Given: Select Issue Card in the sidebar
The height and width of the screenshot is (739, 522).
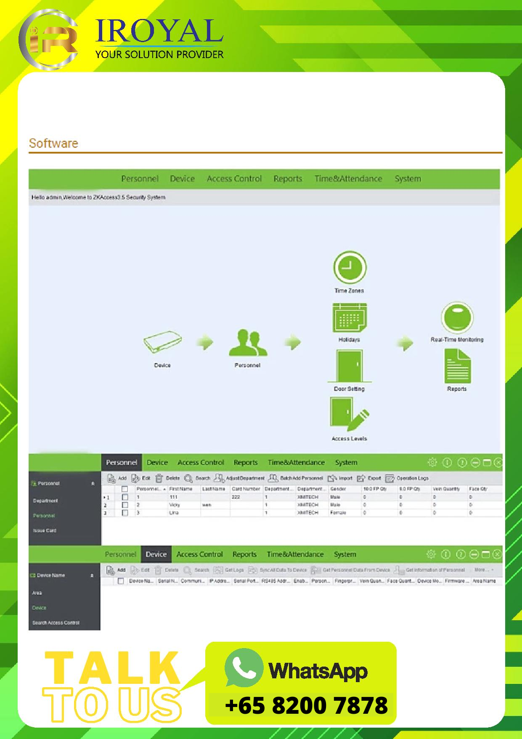Looking at the screenshot, I should click(45, 531).
